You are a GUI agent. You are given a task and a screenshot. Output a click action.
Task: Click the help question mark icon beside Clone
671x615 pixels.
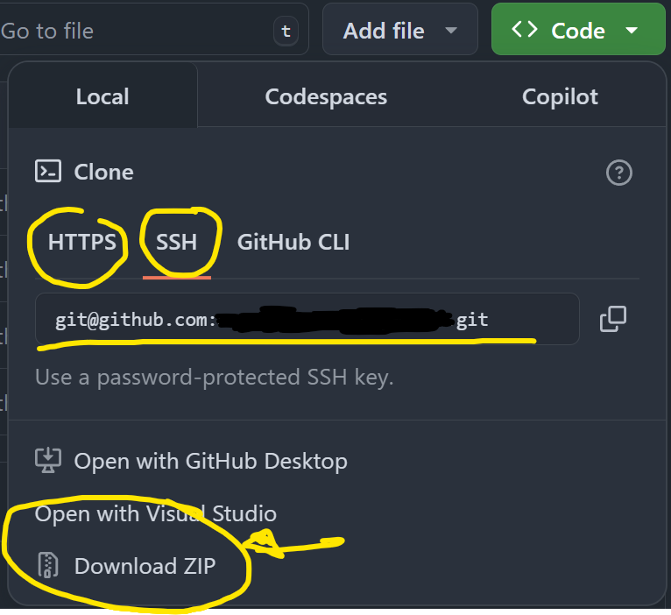[x=618, y=173]
